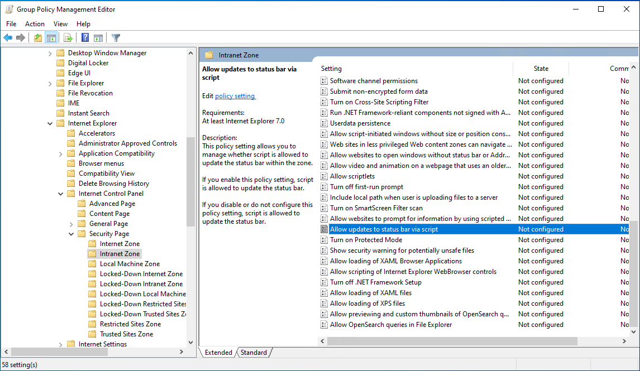Click the policy icon next to Turn on Protected Mode
The image size is (640, 371).
[324, 240]
